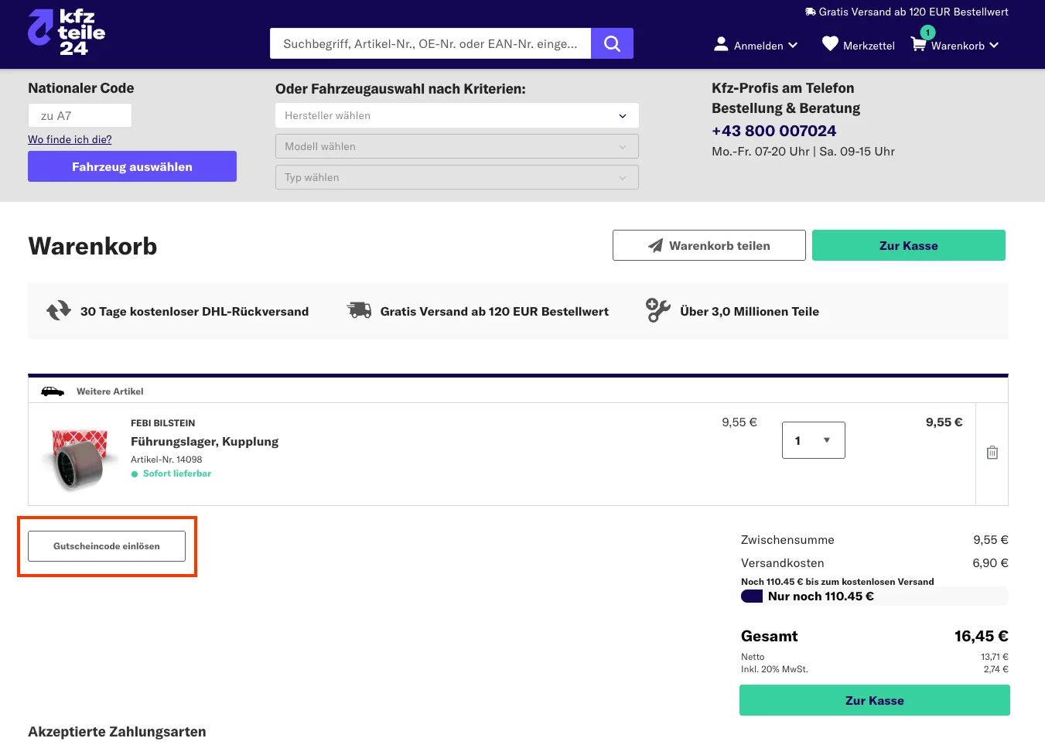Image resolution: width=1045 pixels, height=745 pixels.
Task: Click bottom Zur Kasse button
Action: point(875,700)
